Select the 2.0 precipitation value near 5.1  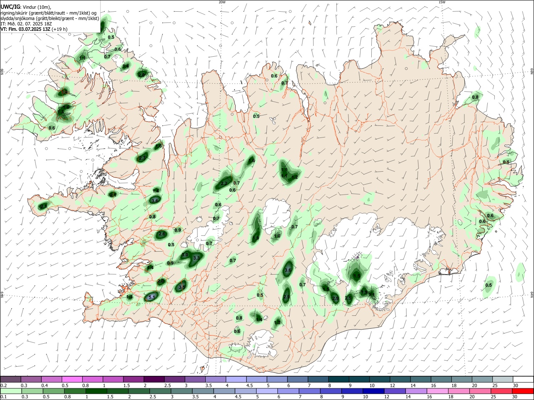[161, 281]
